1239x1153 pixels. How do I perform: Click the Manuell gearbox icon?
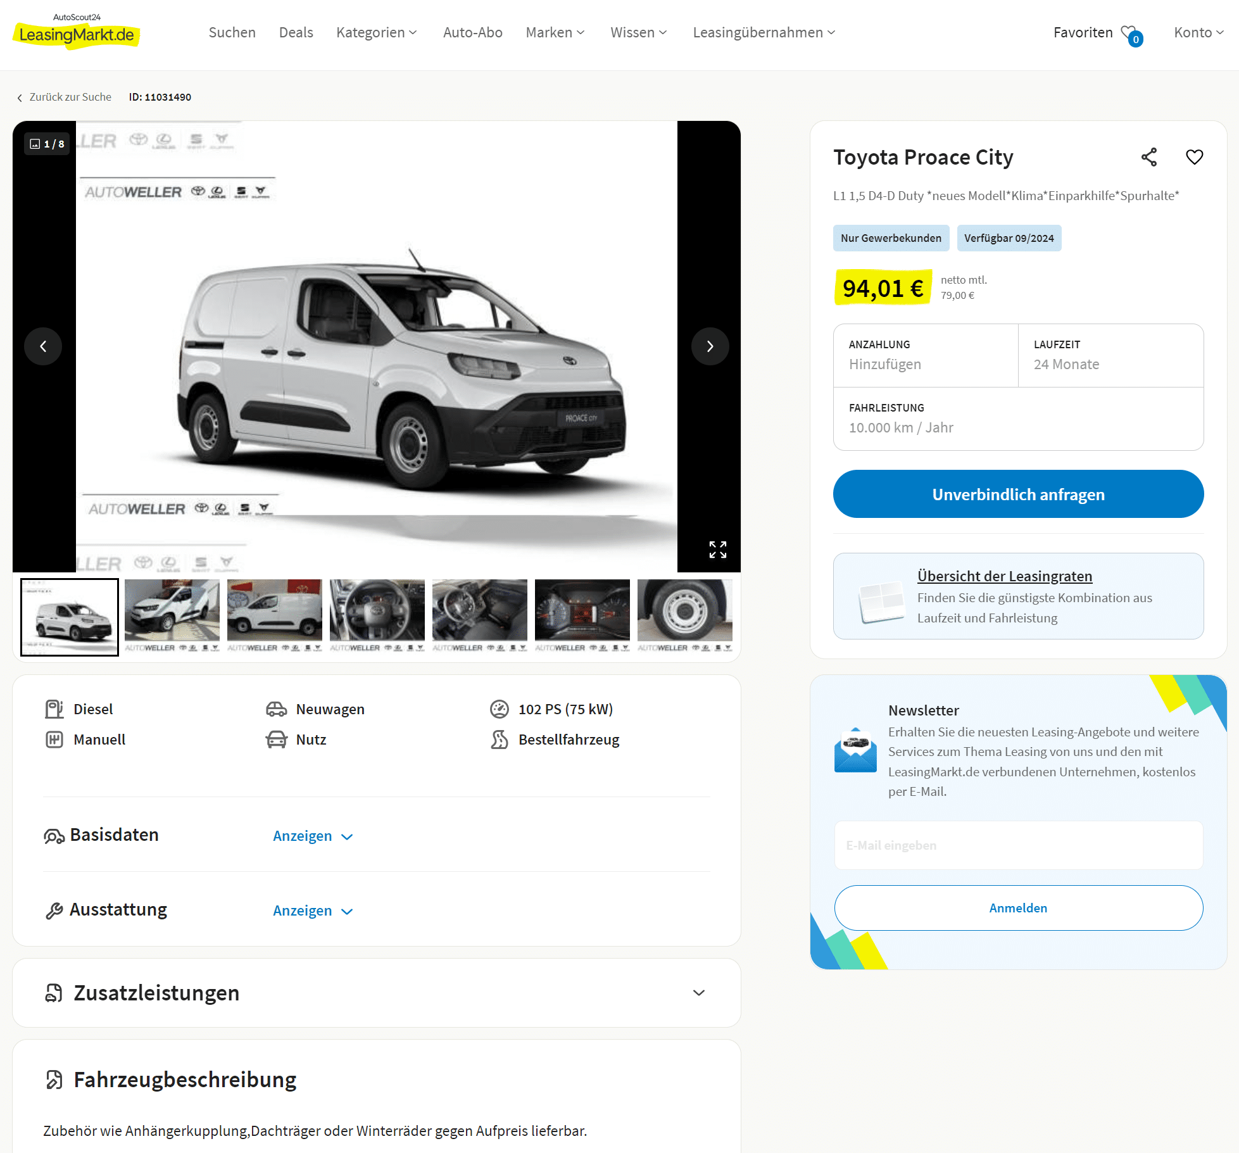point(54,740)
